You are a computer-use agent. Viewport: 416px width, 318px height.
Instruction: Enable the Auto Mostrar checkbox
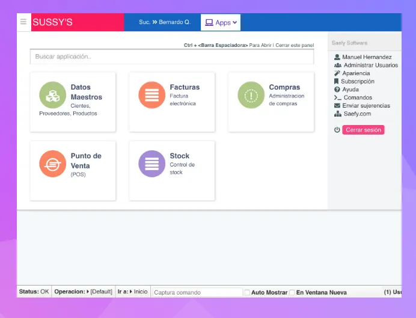247,292
